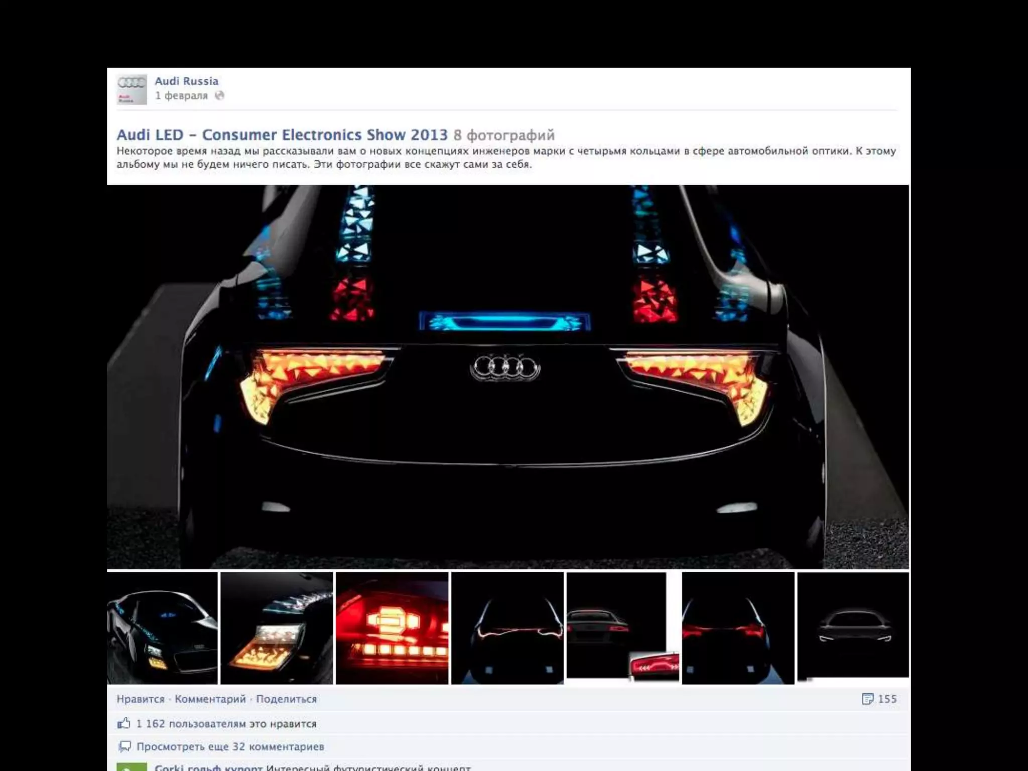Click the Audi Russia profile avatar
Image resolution: width=1028 pixels, height=771 pixels.
(131, 89)
